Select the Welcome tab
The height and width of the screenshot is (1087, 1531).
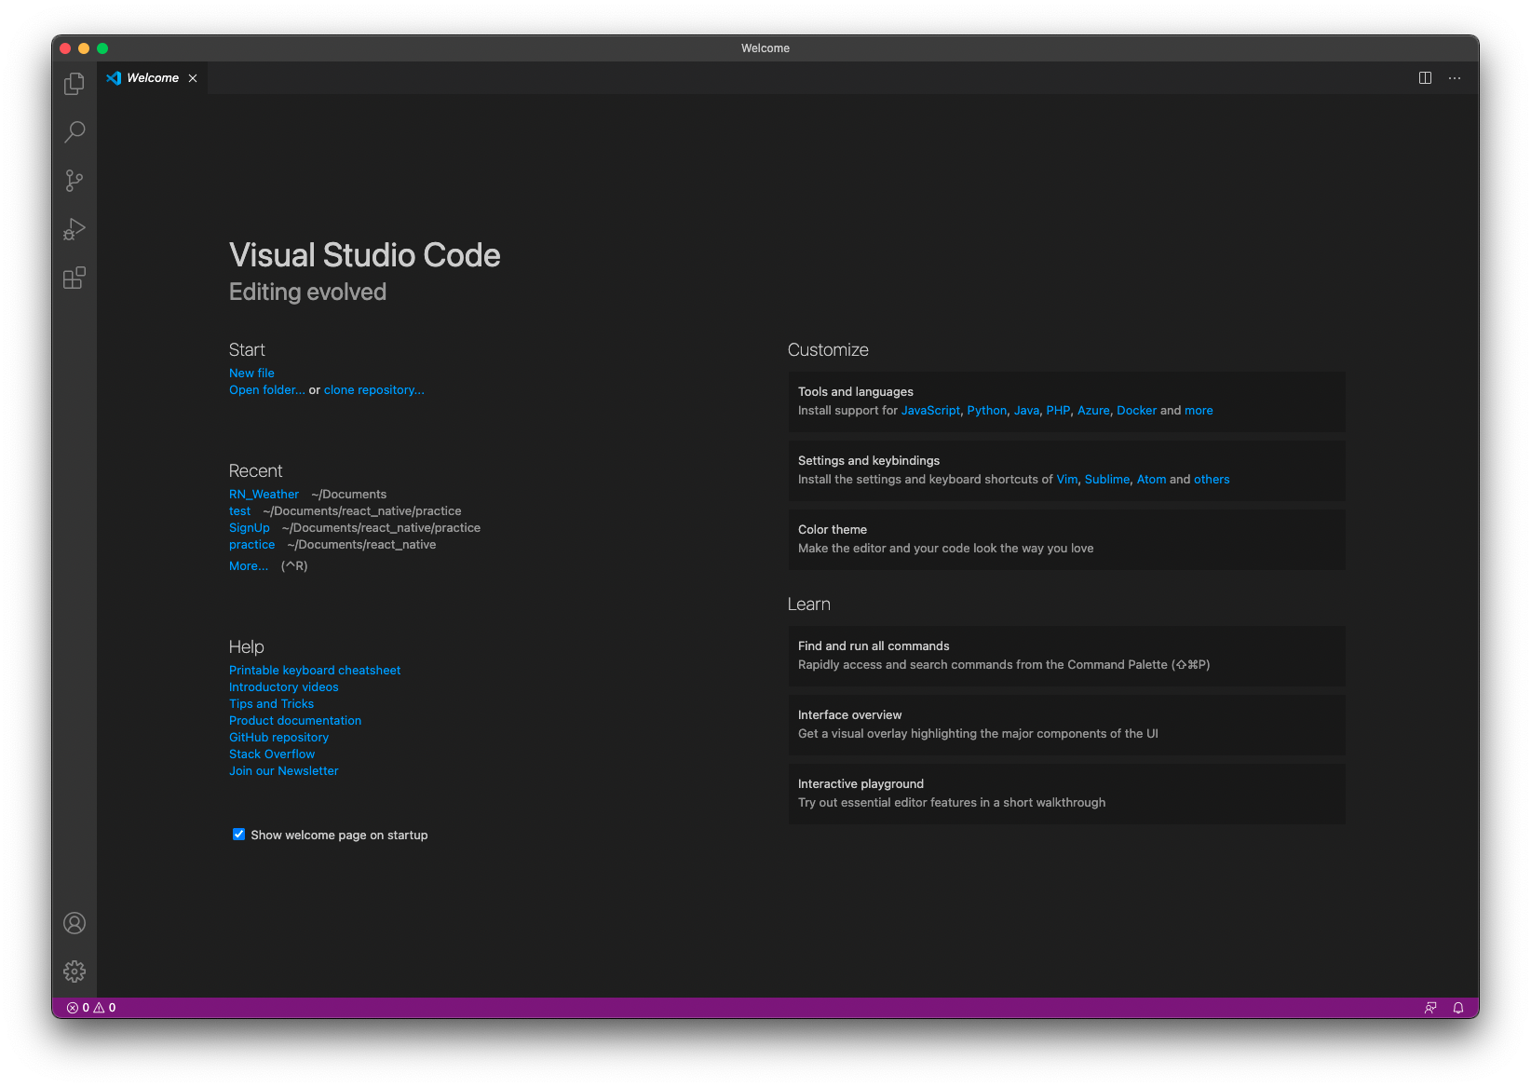pyautogui.click(x=153, y=78)
